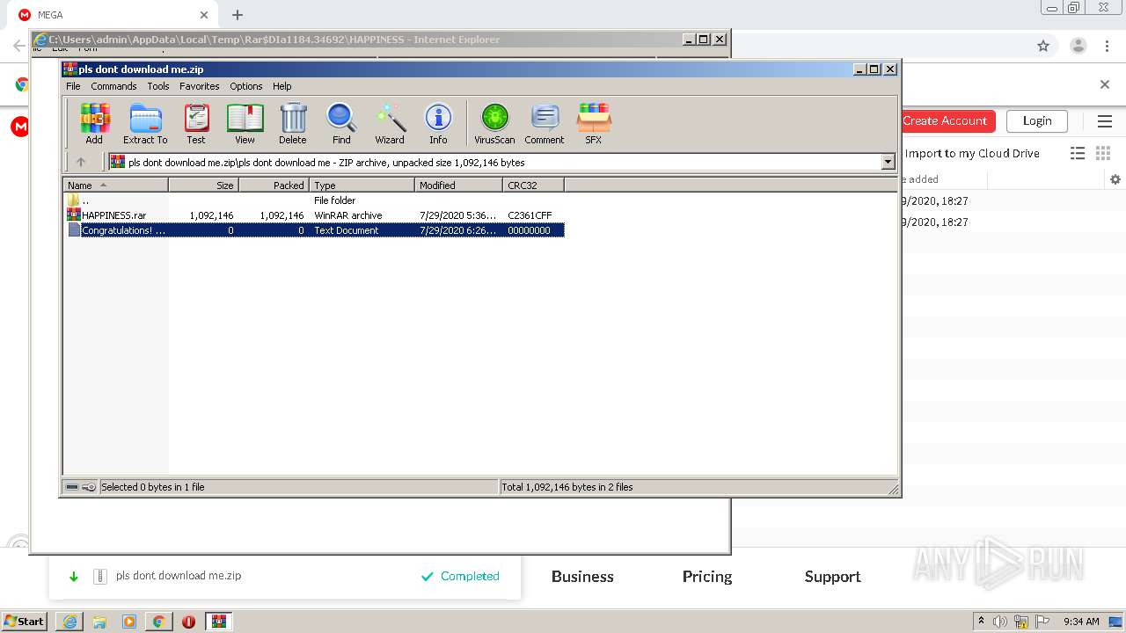Click pls dont download me.zip download entry
The image size is (1126, 633).
[179, 576]
